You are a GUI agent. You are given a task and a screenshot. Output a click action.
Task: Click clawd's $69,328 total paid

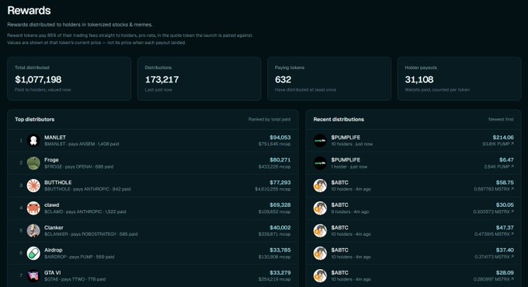click(280, 205)
